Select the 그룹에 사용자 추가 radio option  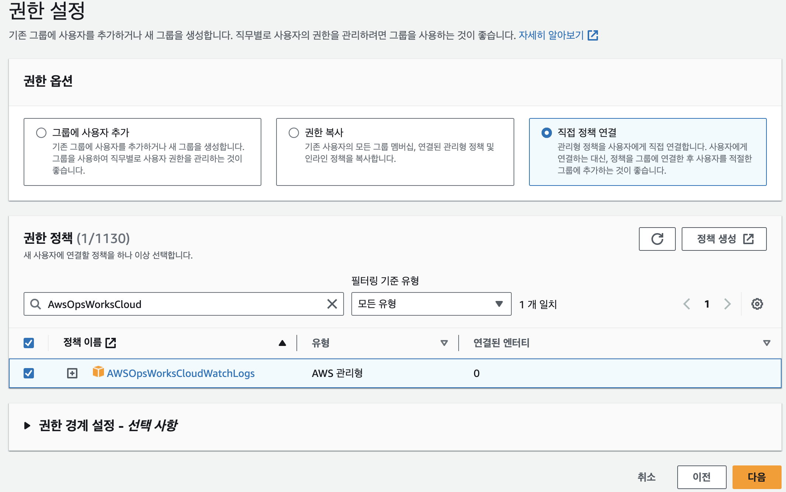[x=41, y=133]
